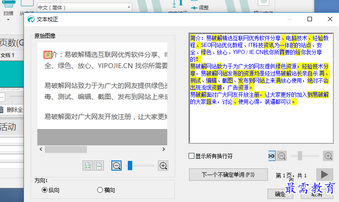339x202 pixels.
Task: Expand the arrow below the 扫描 button
Action: pos(8,20)
